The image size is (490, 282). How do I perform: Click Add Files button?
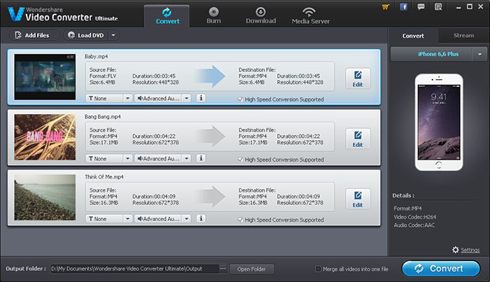coord(34,35)
